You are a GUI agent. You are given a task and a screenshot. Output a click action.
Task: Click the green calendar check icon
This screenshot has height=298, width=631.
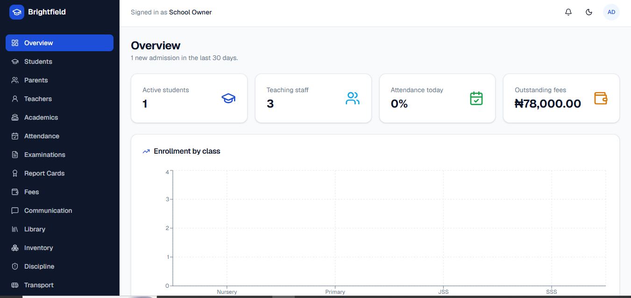coord(476,98)
